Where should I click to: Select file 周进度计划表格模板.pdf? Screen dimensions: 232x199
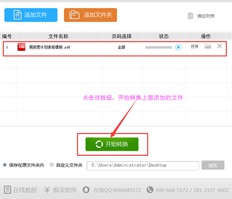49,47
